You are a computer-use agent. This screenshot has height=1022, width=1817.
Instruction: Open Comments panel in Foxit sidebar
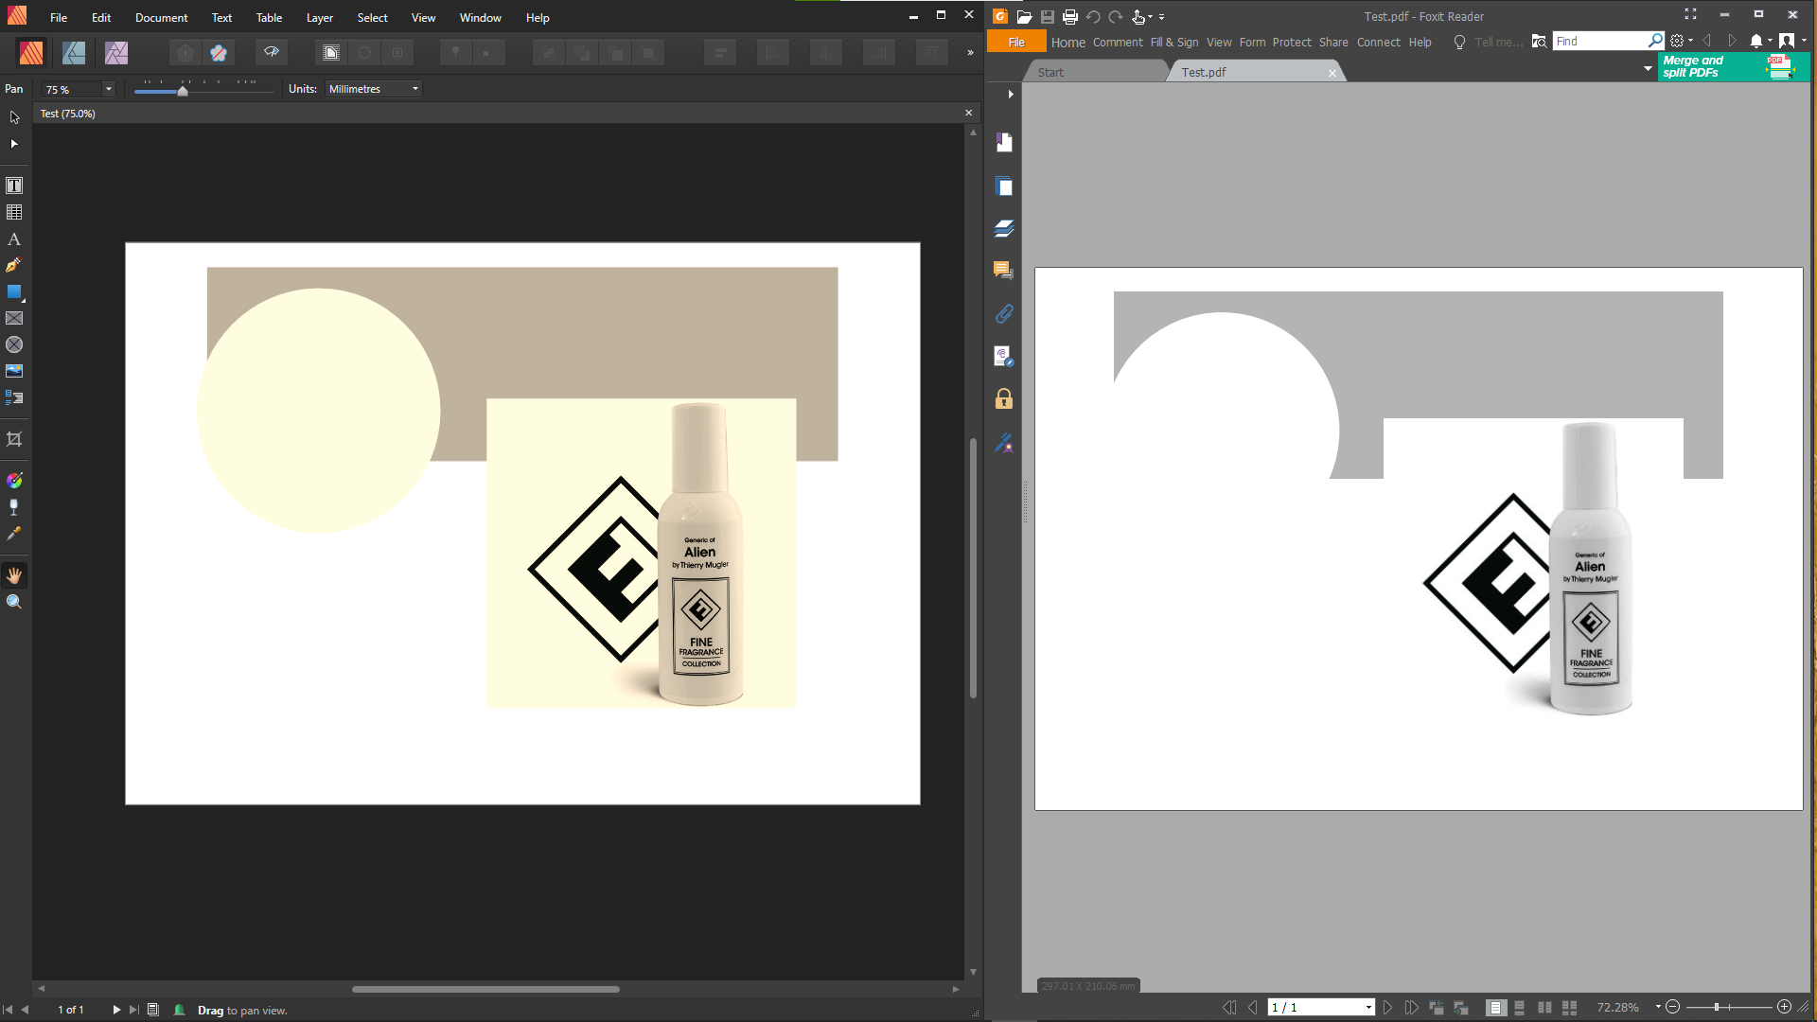(x=1004, y=271)
